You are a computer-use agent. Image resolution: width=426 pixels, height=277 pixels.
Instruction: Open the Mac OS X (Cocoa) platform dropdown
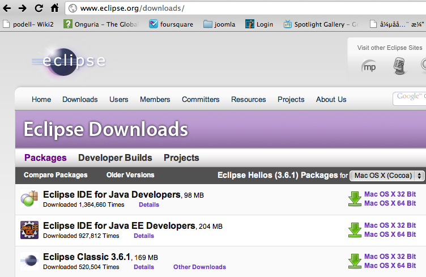[x=387, y=176]
